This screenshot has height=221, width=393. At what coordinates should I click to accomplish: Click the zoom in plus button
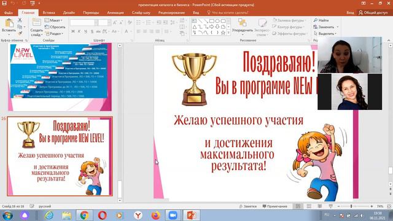tap(372, 206)
